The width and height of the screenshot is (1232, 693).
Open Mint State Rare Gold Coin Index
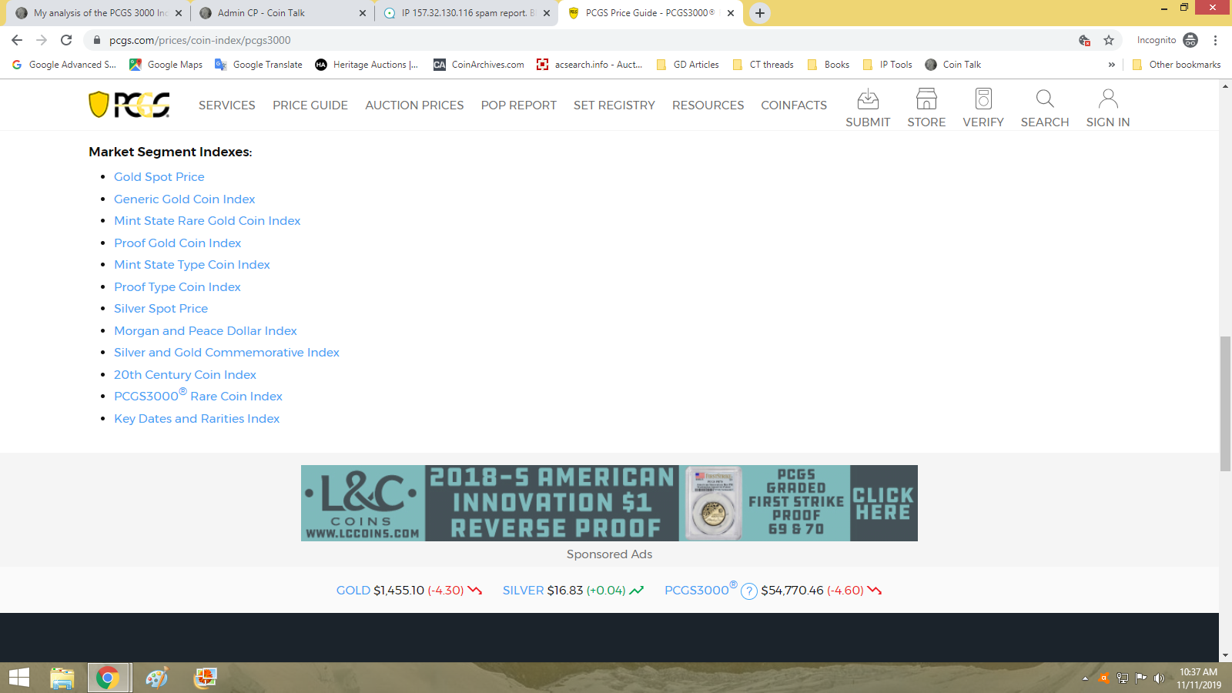click(x=207, y=221)
